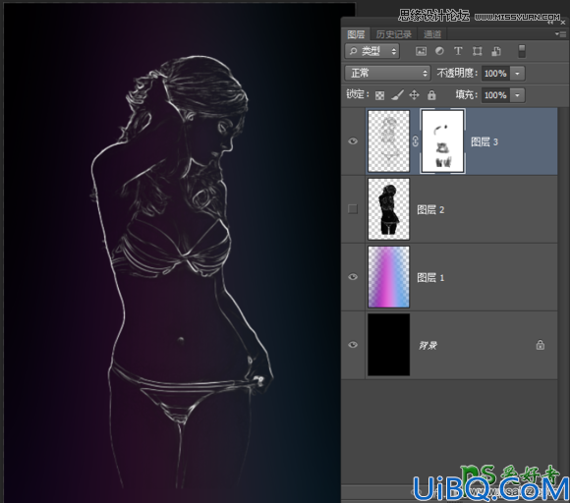The height and width of the screenshot is (503, 570).
Task: Hide 背景 layer via its eye icon
Action: [353, 345]
